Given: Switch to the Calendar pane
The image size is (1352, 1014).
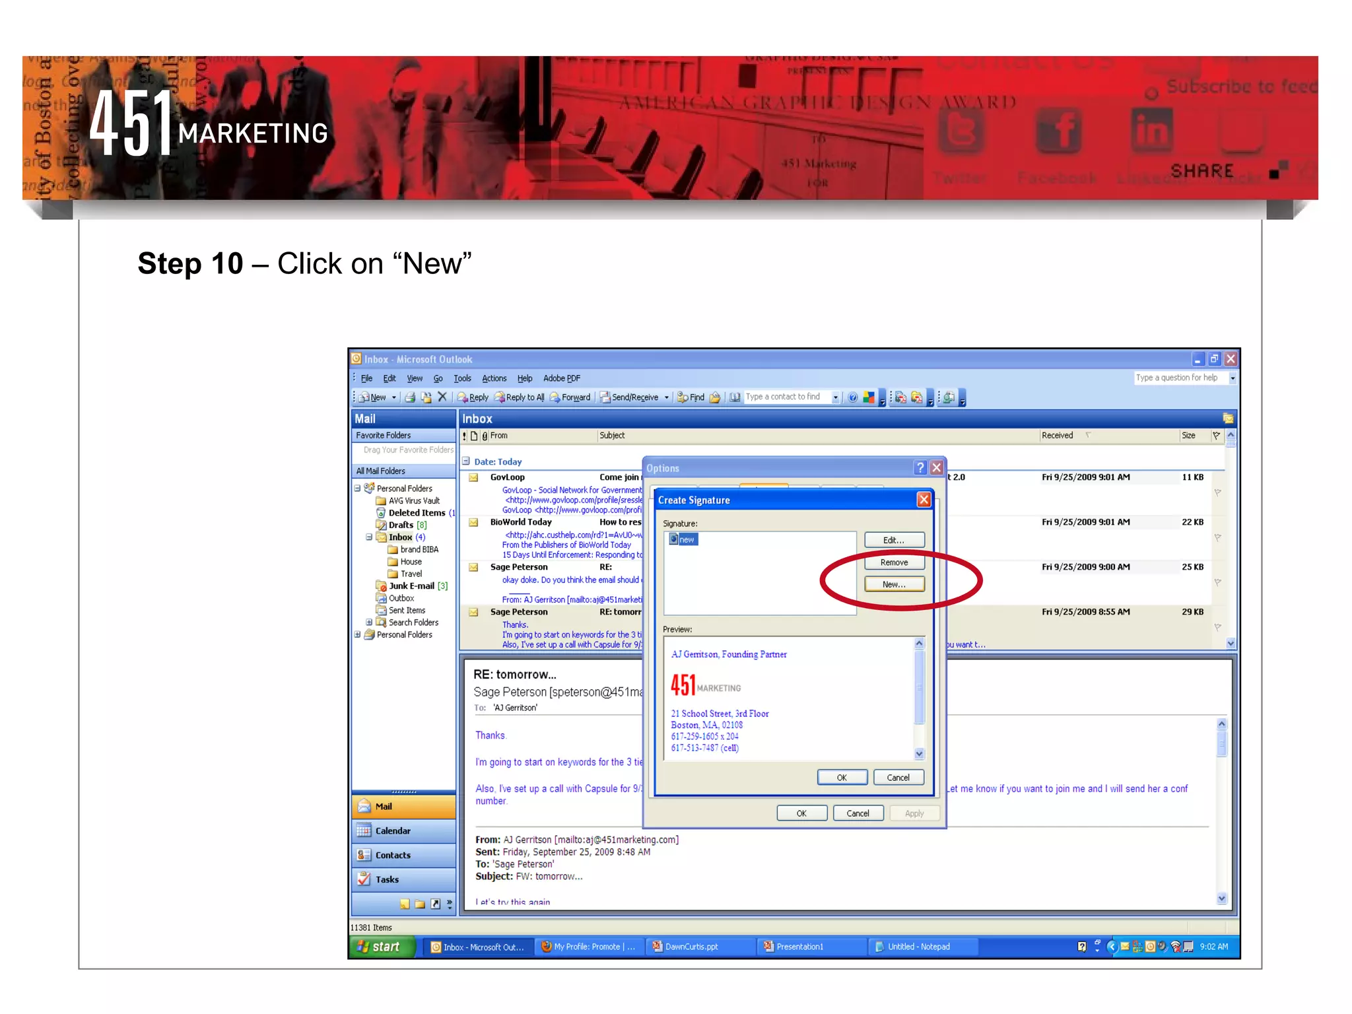Looking at the screenshot, I should coord(404,831).
